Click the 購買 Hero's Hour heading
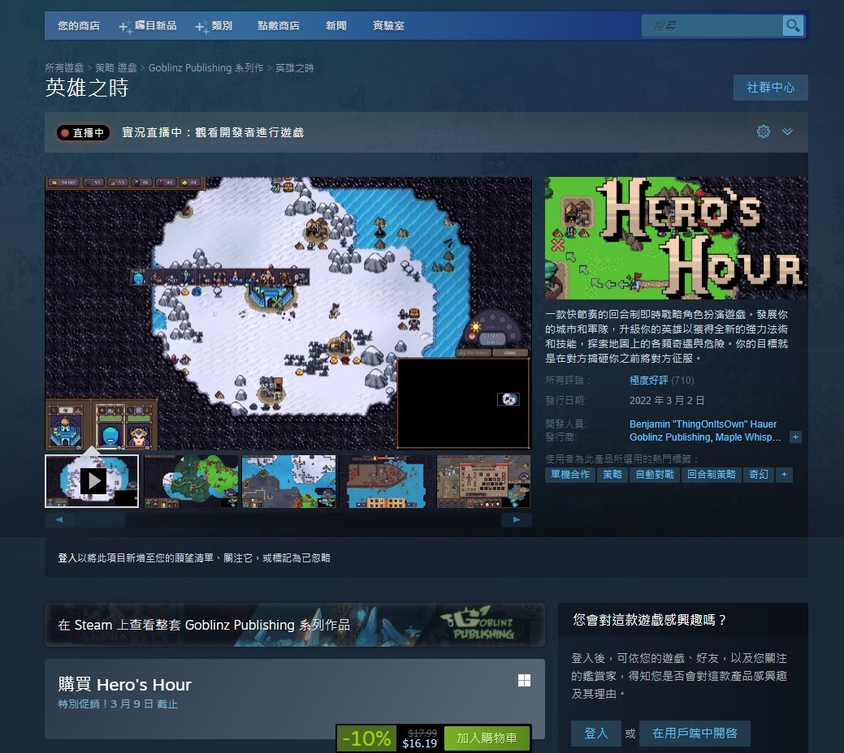This screenshot has height=753, width=844. [x=125, y=684]
